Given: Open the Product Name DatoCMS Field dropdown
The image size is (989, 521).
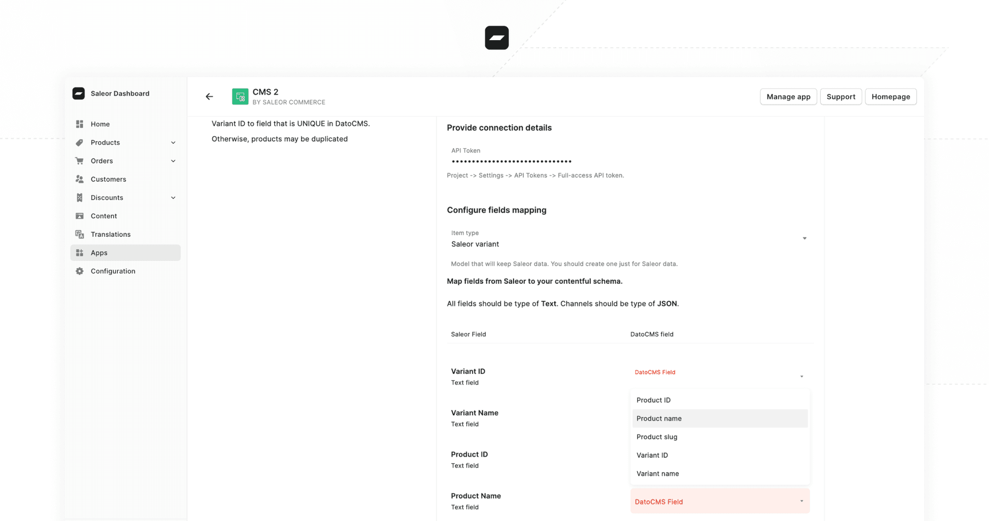Looking at the screenshot, I should coord(720,501).
